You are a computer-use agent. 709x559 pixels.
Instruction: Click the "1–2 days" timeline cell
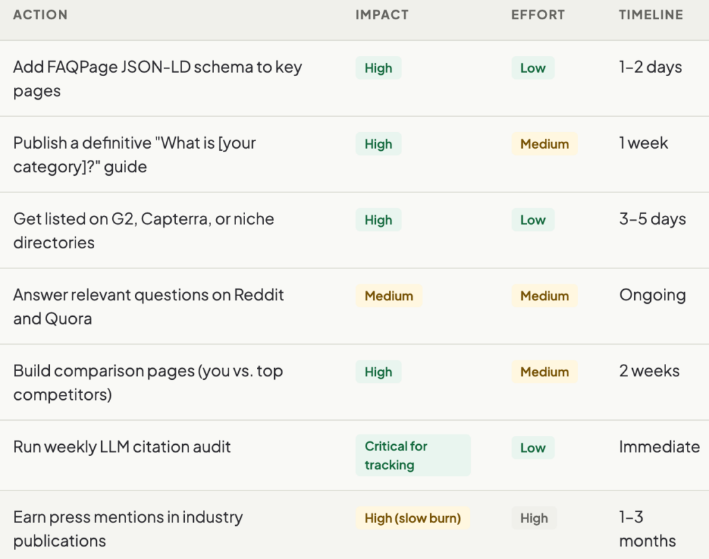tap(650, 67)
